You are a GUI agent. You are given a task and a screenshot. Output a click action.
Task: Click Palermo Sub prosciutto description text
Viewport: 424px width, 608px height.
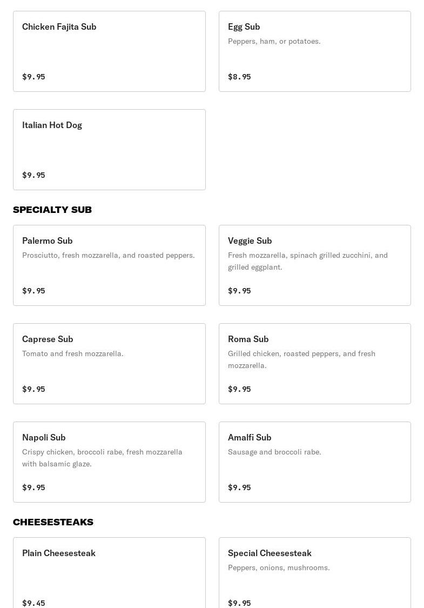click(x=108, y=255)
